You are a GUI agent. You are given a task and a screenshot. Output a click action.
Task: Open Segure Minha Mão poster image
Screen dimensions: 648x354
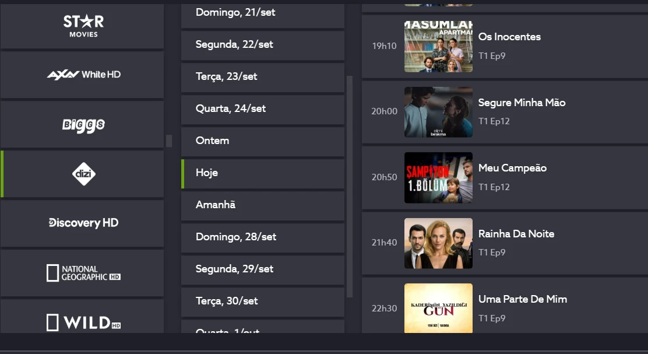tap(438, 112)
